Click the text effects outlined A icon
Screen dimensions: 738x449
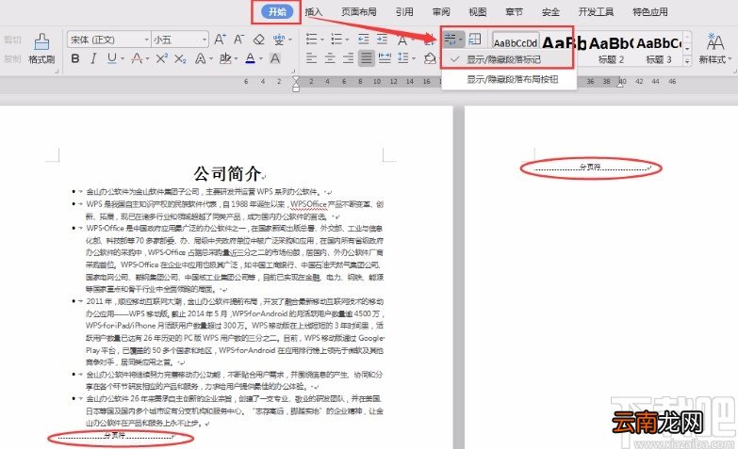pos(200,58)
